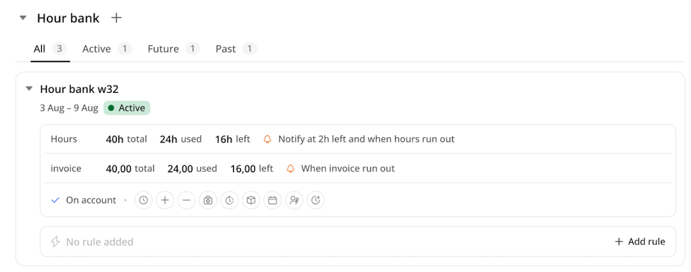Click the minus circle icon

tap(186, 200)
